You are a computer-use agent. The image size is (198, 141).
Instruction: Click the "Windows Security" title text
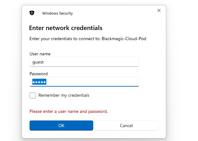(x=57, y=13)
